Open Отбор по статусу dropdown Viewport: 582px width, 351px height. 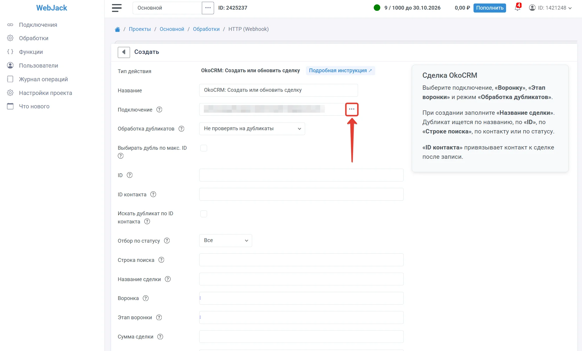(225, 241)
